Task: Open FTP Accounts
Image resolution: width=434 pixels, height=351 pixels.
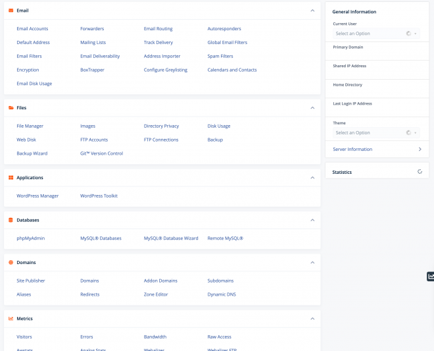Action: pyautogui.click(x=94, y=140)
